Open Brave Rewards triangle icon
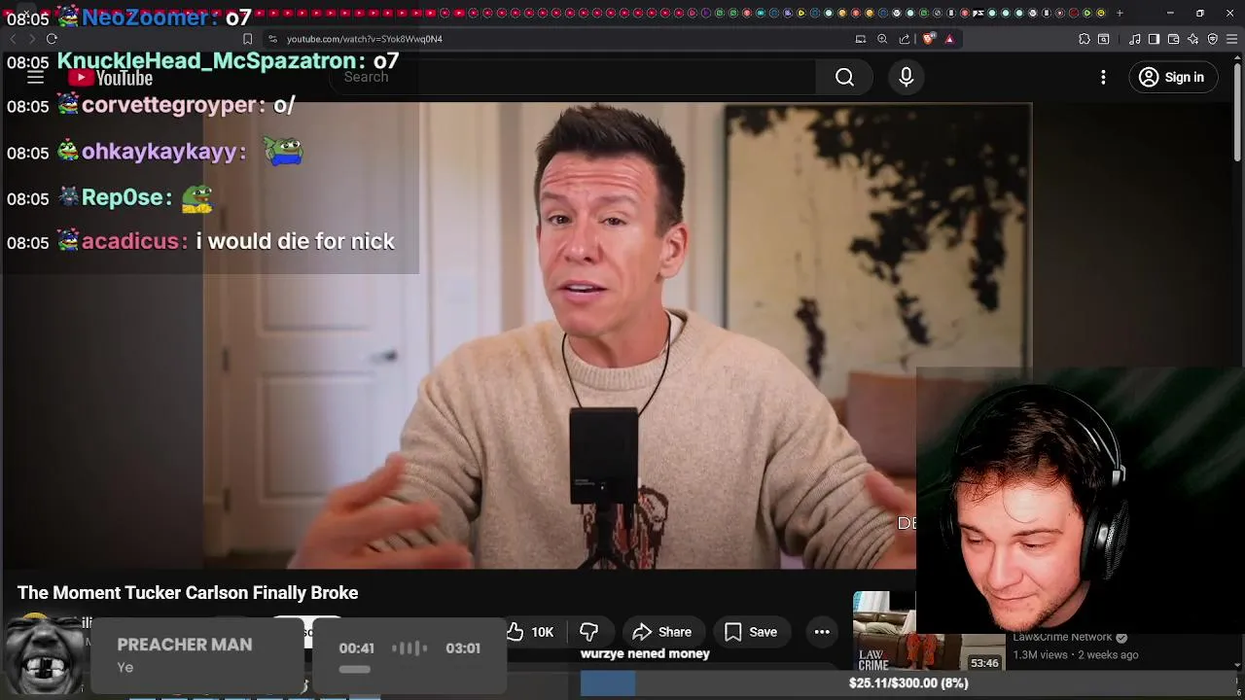The image size is (1245, 700). [949, 39]
